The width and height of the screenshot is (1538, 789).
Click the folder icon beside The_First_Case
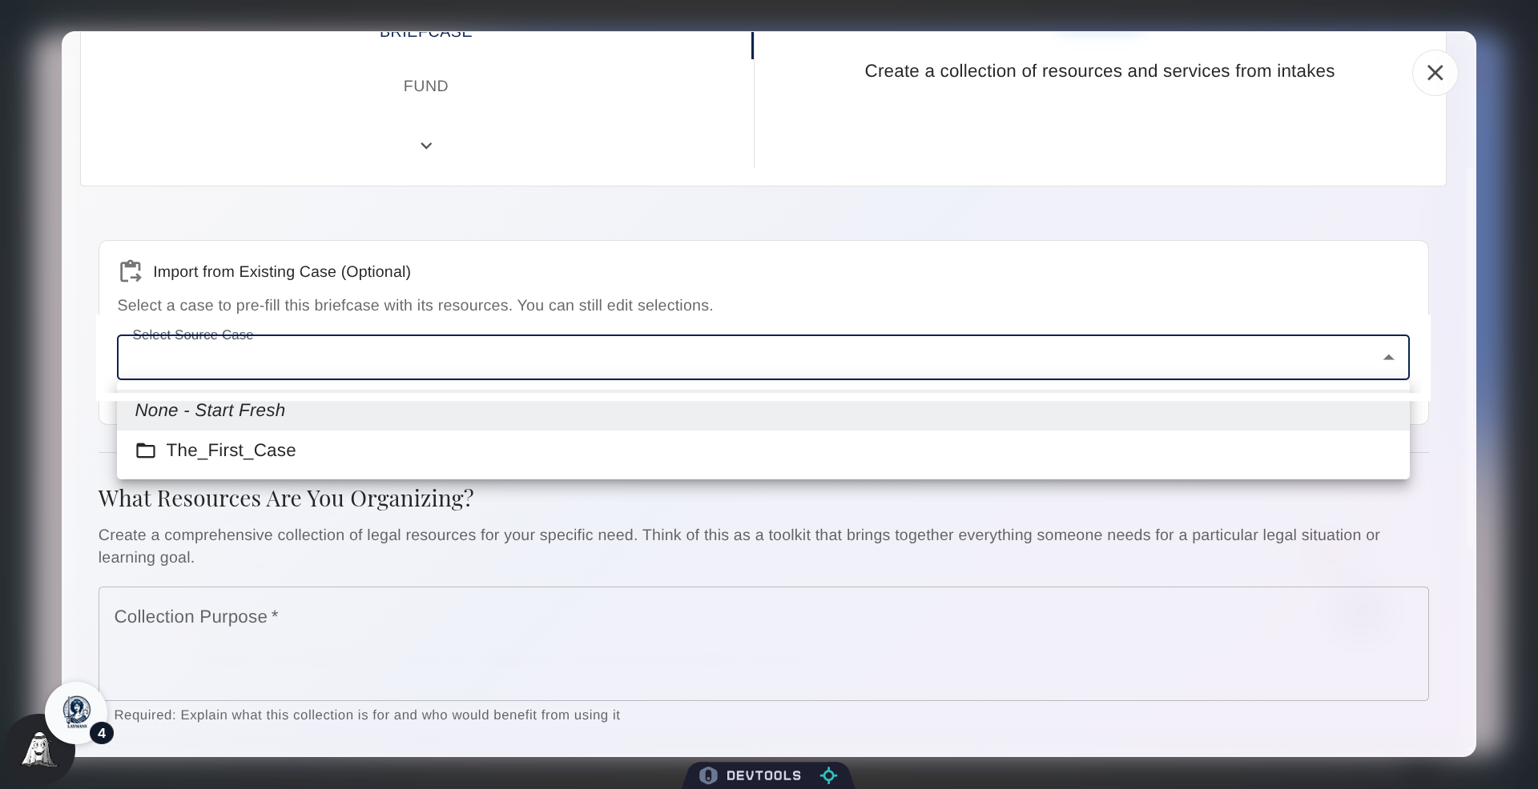pyautogui.click(x=145, y=451)
